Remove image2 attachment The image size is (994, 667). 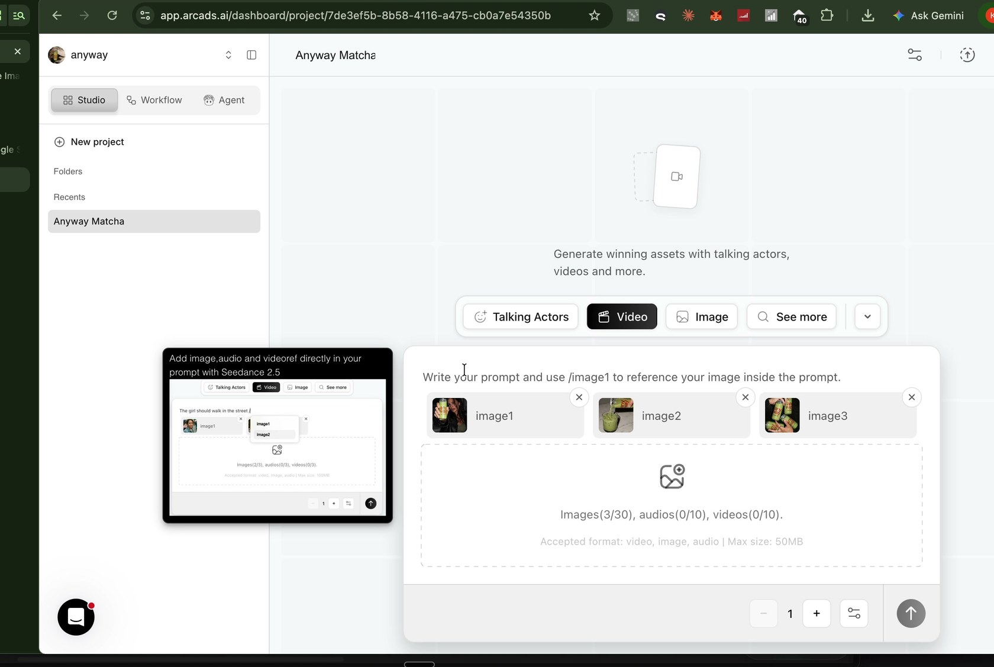coord(745,397)
